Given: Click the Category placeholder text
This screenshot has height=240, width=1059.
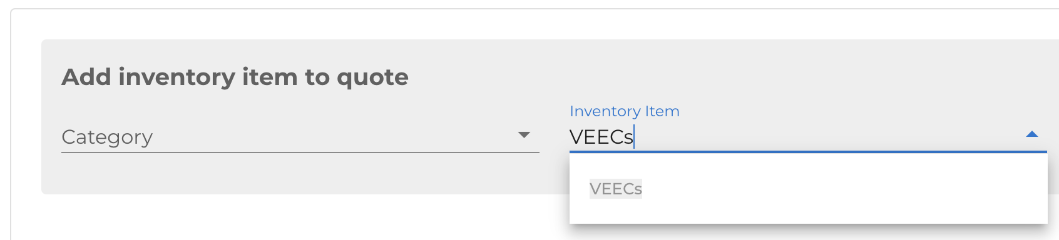Looking at the screenshot, I should tap(107, 137).
